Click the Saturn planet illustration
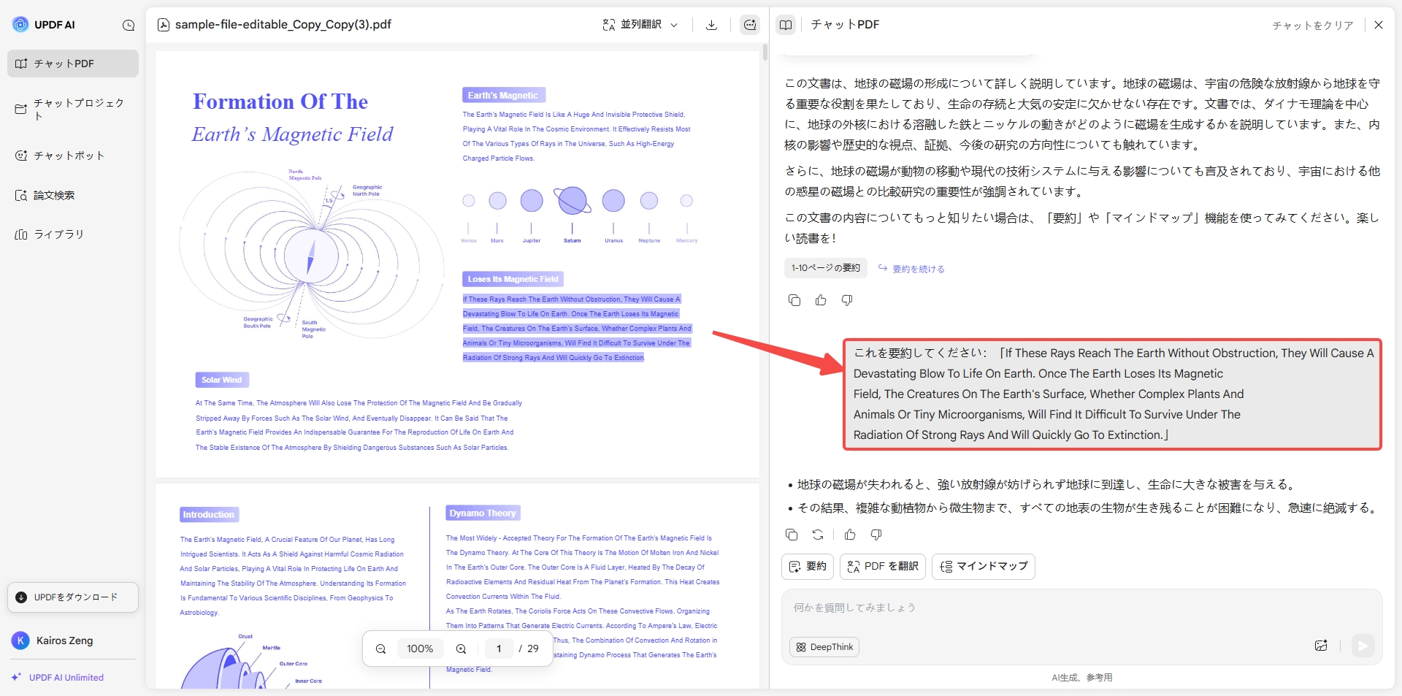This screenshot has width=1402, height=696. pos(572,200)
